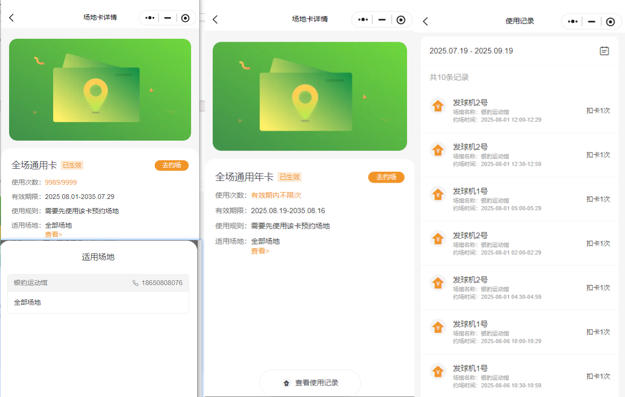Click 扣卡1次 on the 04:30-04:59 record
625x397 pixels.
pos(598,288)
